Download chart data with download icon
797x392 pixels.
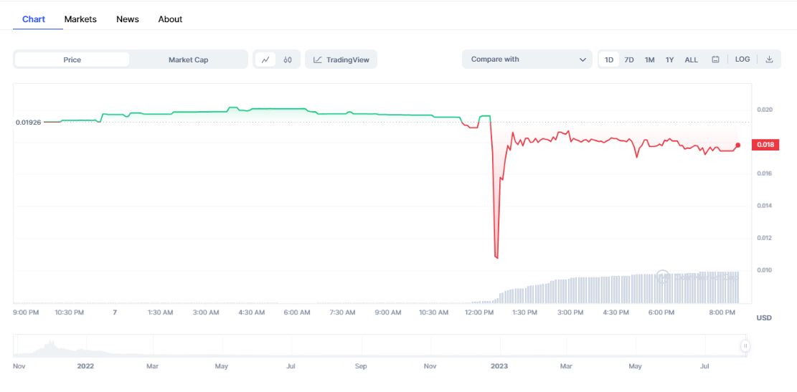(769, 59)
